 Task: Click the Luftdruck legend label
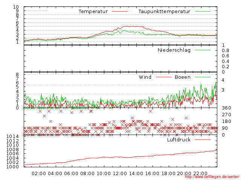click(x=179, y=139)
